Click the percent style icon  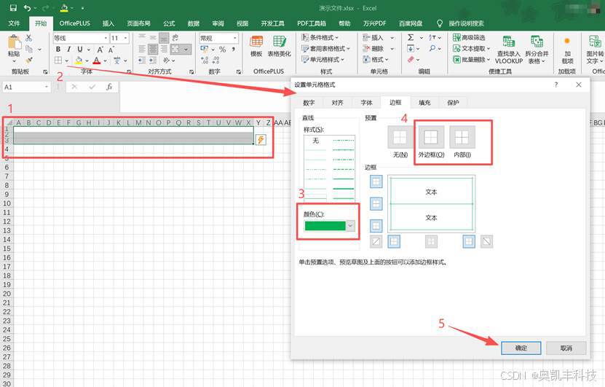(x=223, y=50)
